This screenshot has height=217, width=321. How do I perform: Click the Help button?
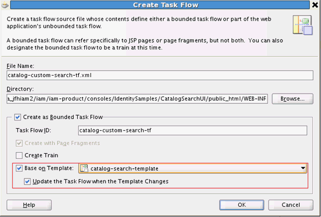29,205
